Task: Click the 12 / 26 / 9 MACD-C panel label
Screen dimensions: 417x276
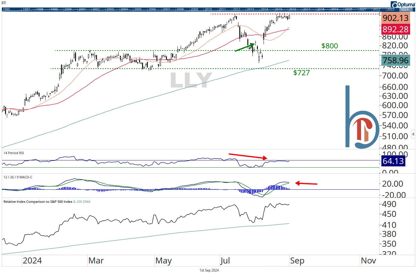Action: point(18,177)
